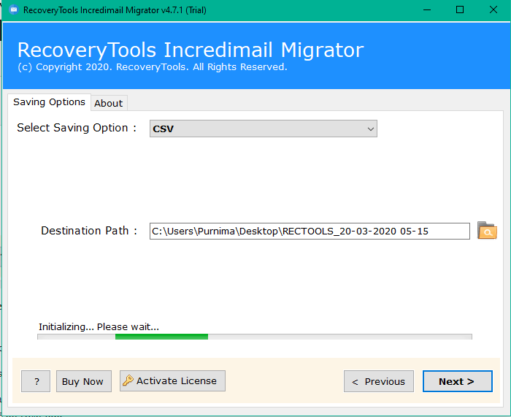Click the Destination Path label

[89, 231]
